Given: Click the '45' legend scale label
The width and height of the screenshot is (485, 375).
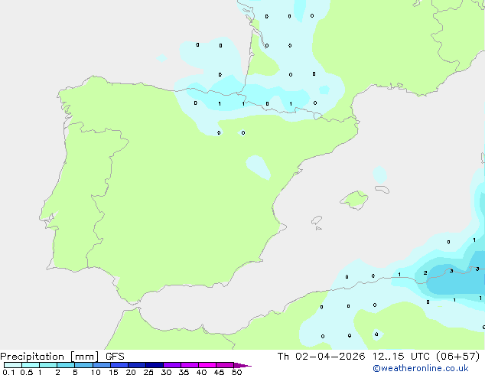Looking at the screenshot, I should pos(219,372).
